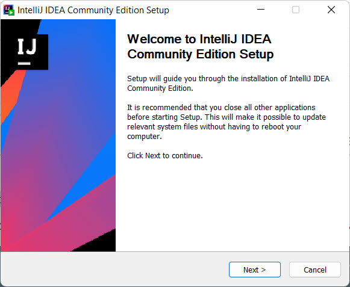Click the 'It is recommended' paragraph text
The width and height of the screenshot is (350, 287).
pos(227,122)
